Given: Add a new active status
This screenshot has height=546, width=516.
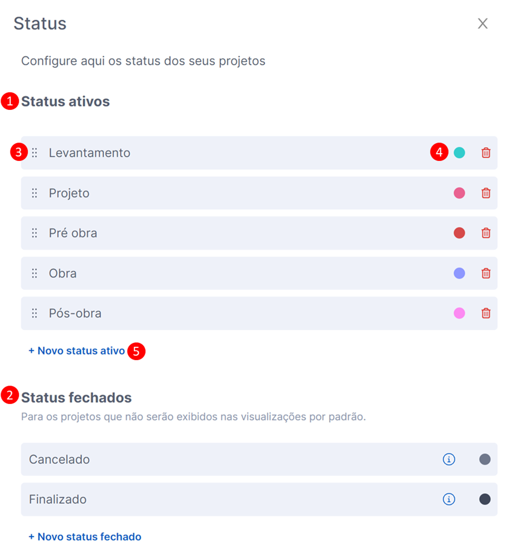Looking at the screenshot, I should tap(77, 351).
